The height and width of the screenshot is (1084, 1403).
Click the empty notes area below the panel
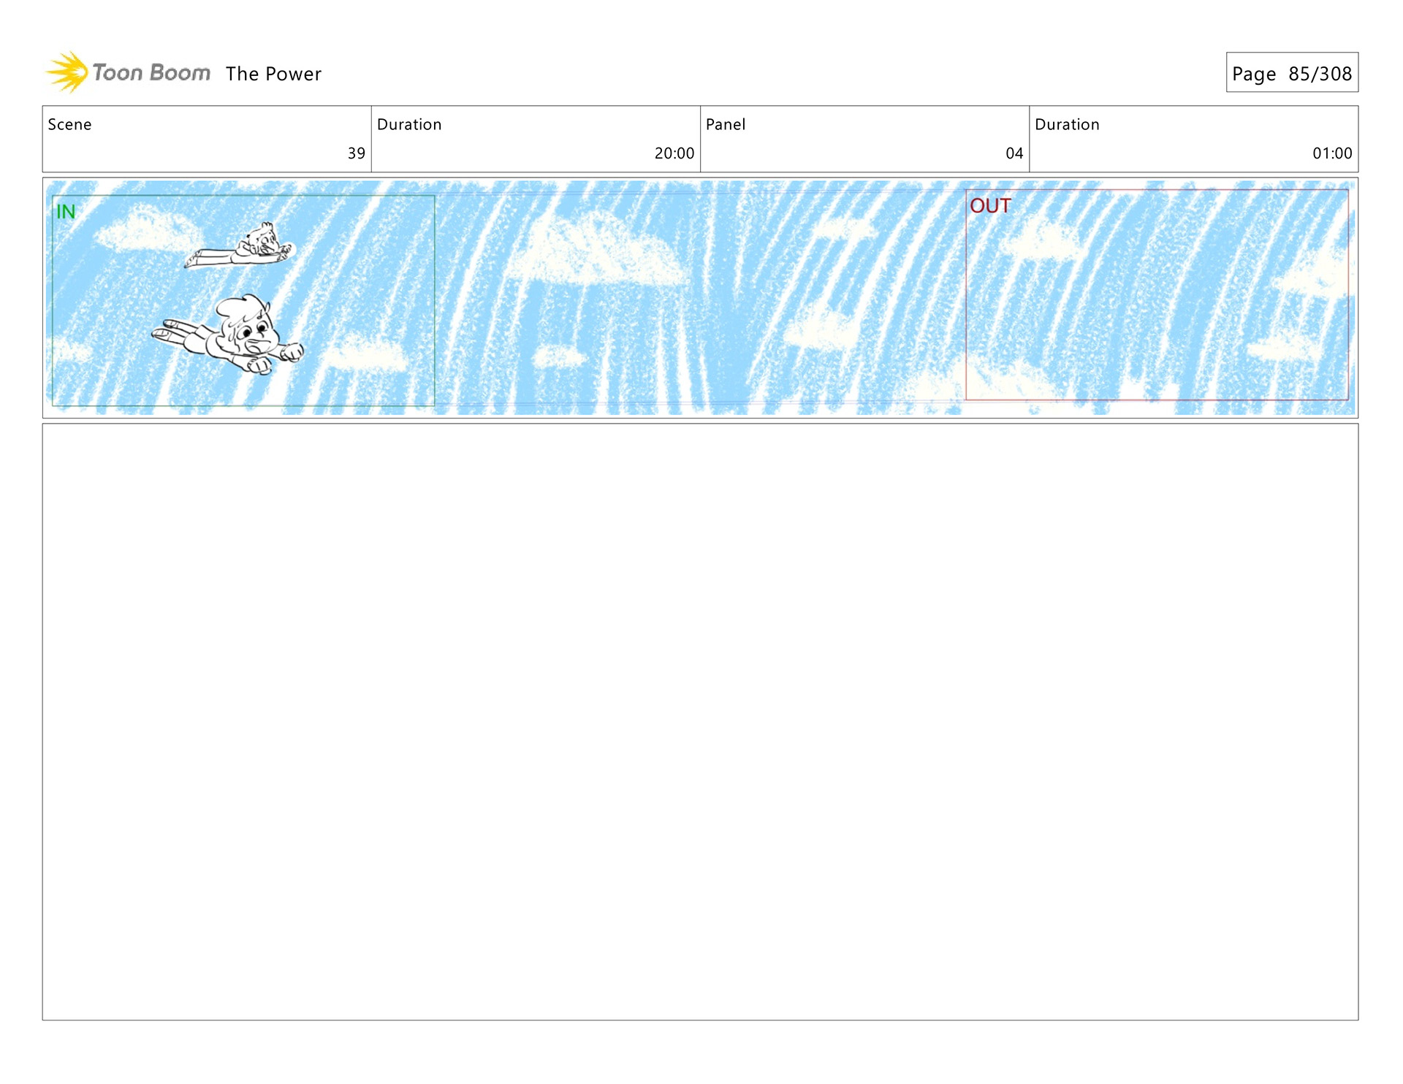(x=700, y=721)
